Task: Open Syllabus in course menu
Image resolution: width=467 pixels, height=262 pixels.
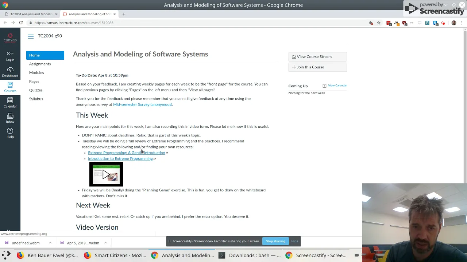Action: click(x=36, y=99)
